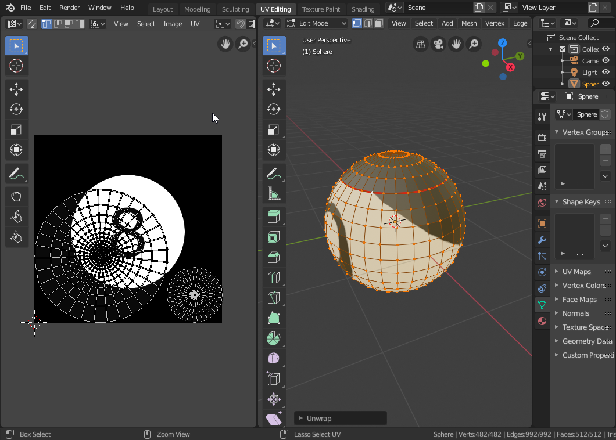The image size is (616, 440).
Task: Enable UV vertex selection mode
Action: (46, 24)
